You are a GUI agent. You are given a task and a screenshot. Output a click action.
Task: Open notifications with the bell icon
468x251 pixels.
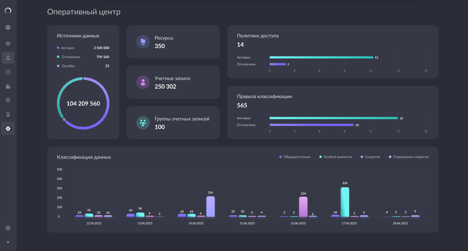click(x=8, y=58)
